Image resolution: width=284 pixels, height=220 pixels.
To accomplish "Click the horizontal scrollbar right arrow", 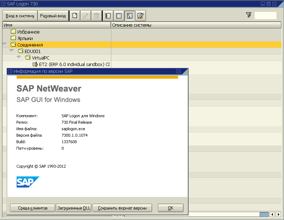I will (278, 214).
